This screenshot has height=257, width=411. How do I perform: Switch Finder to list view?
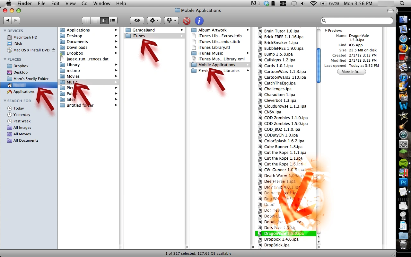pyautogui.click(x=95, y=21)
